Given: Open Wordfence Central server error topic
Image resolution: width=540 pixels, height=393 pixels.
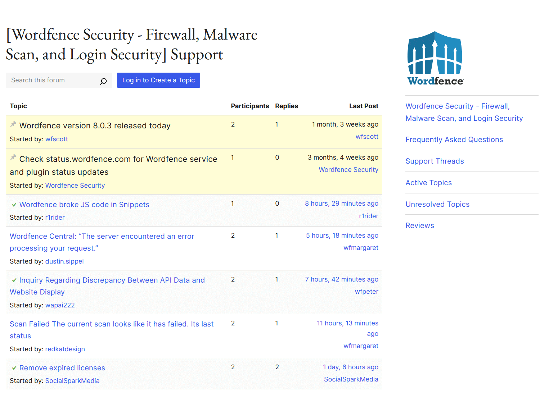Looking at the screenshot, I should [x=102, y=242].
